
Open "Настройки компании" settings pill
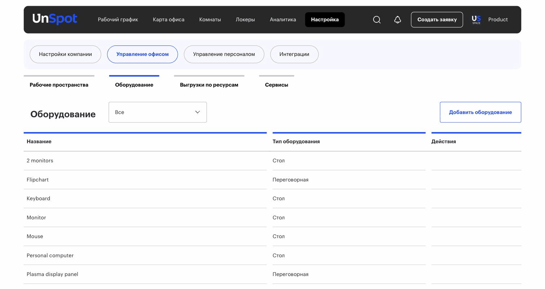65,54
